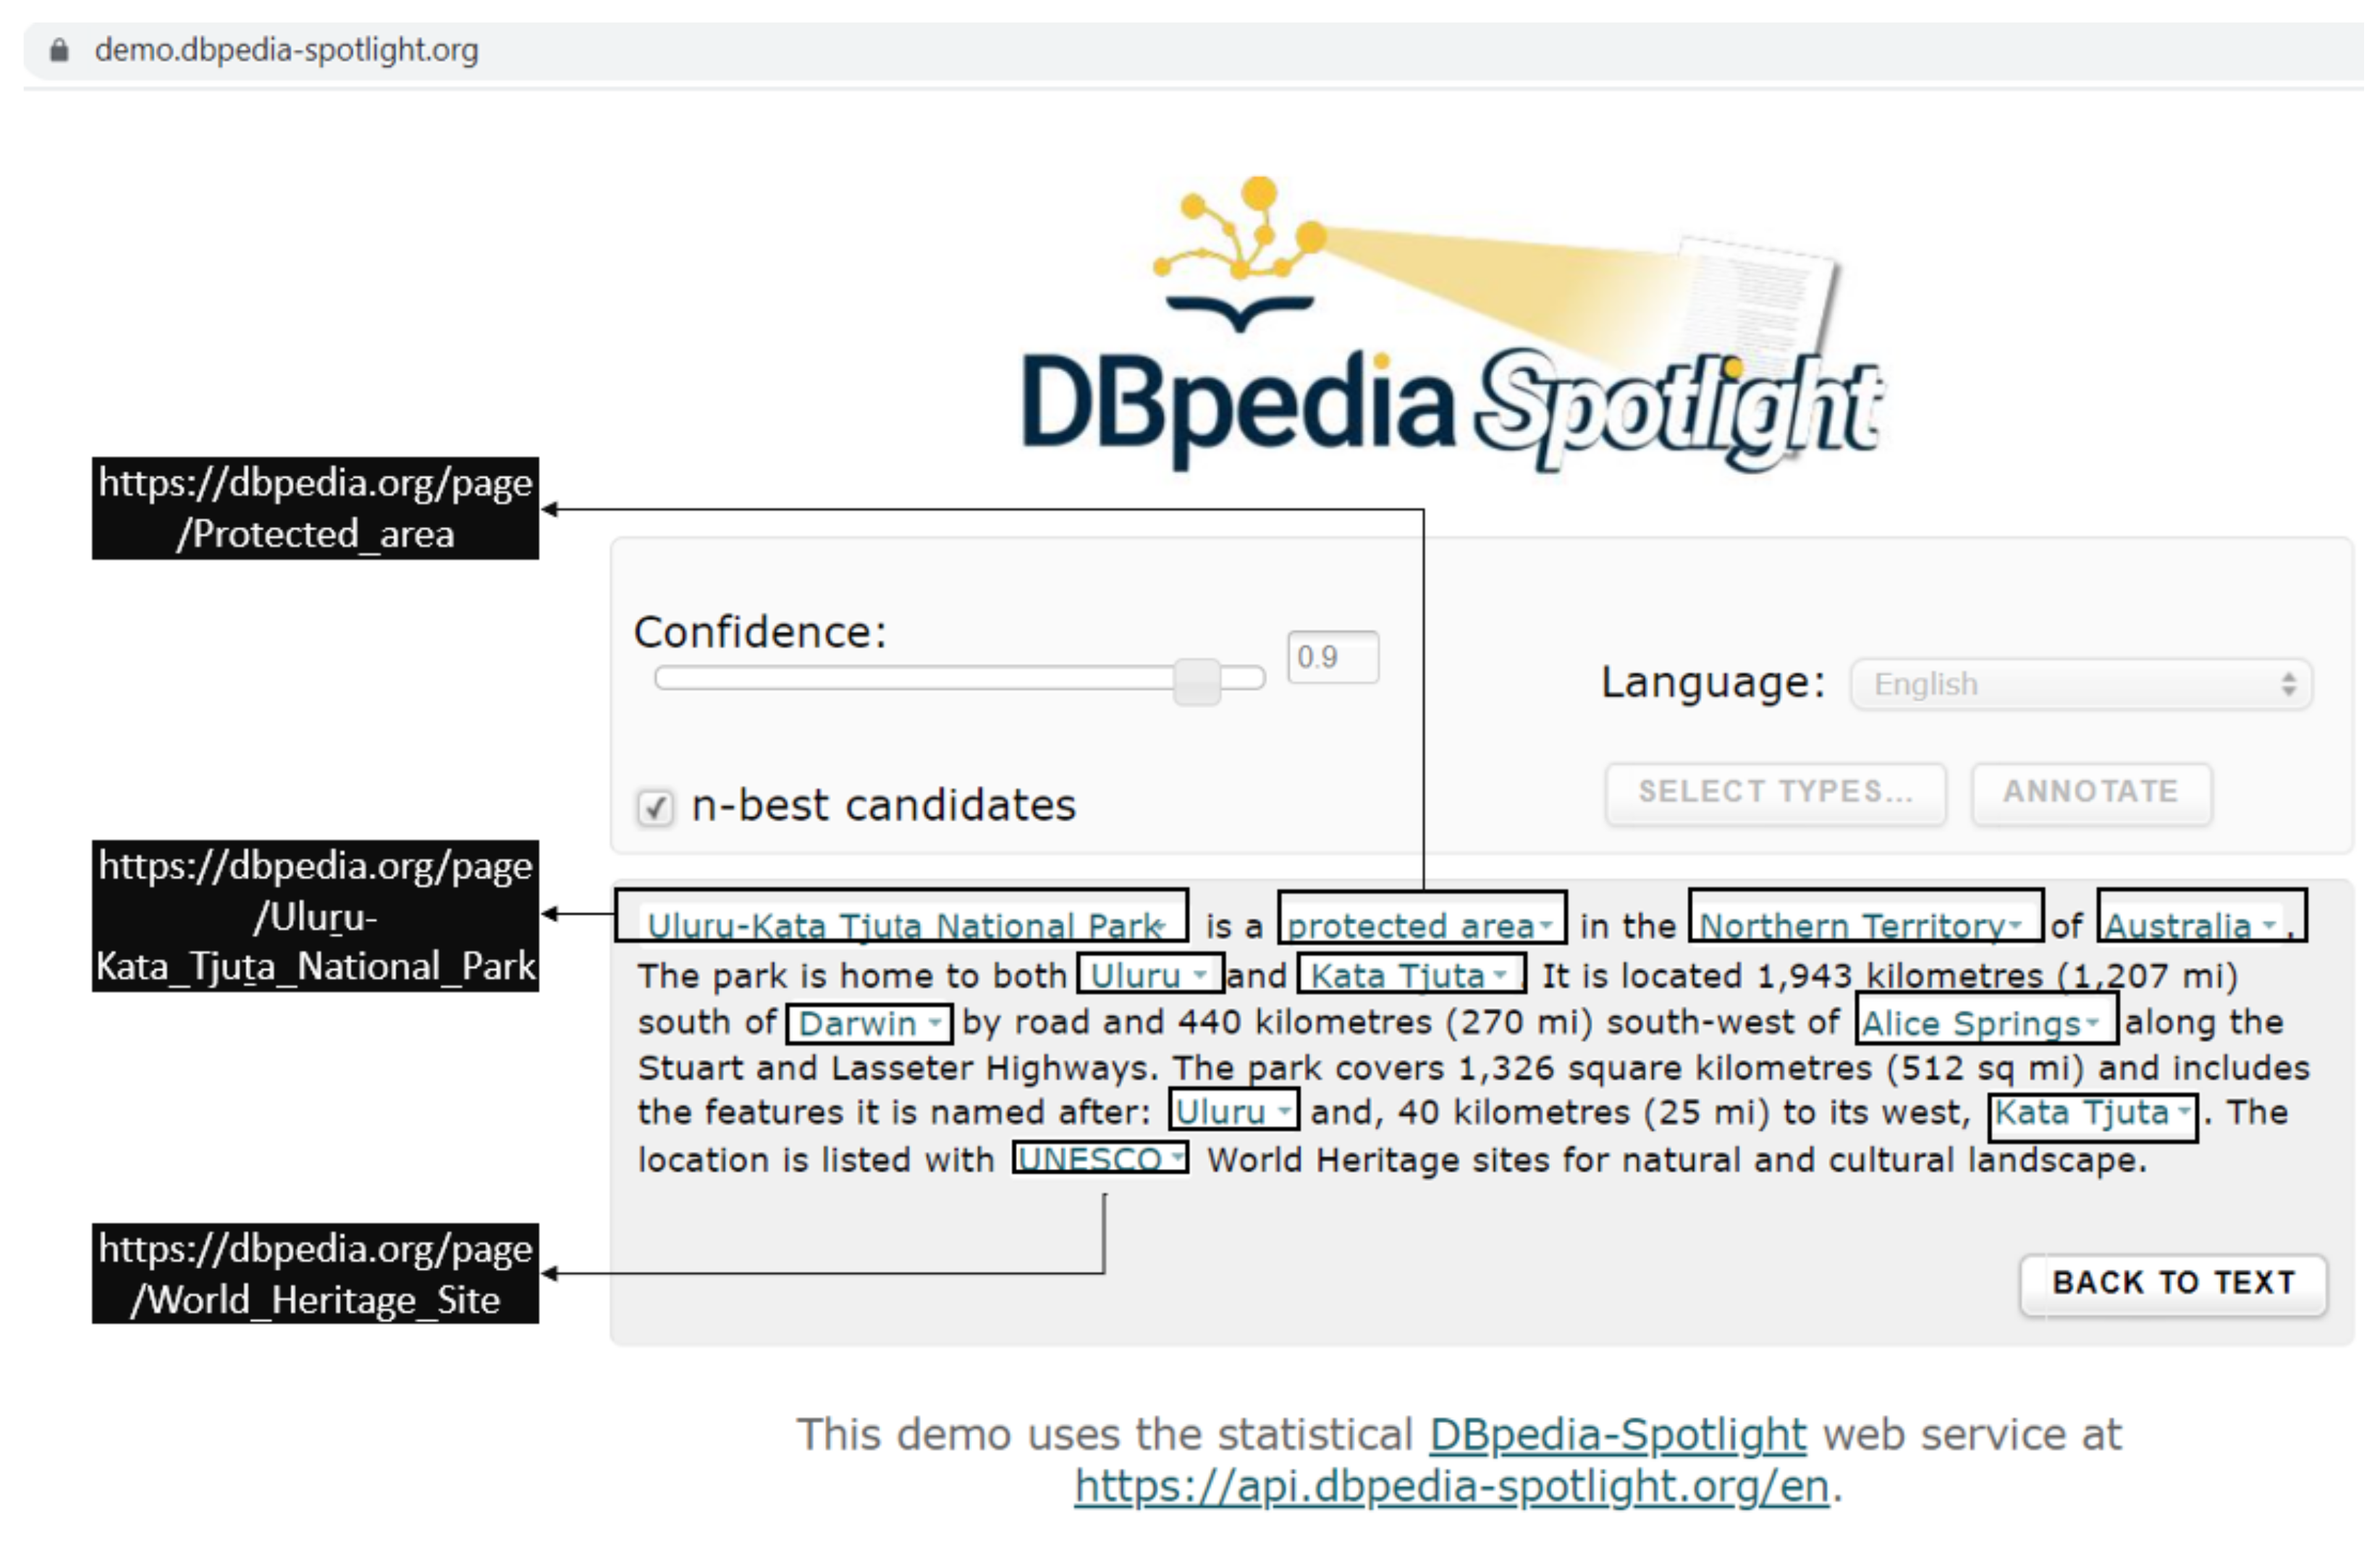This screenshot has height=1541, width=2380.
Task: Click the demo.dbpedia-spotlight.org address bar URL
Action: 286,49
